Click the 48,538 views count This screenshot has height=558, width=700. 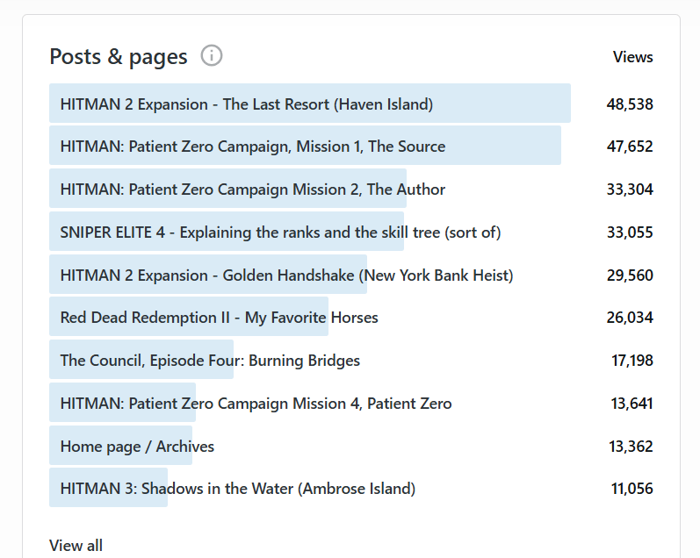point(630,104)
